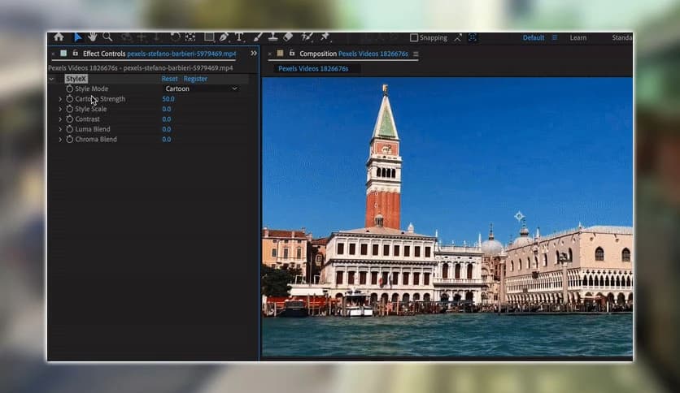
Task: Select the Puppet Pin tool
Action: tap(325, 37)
